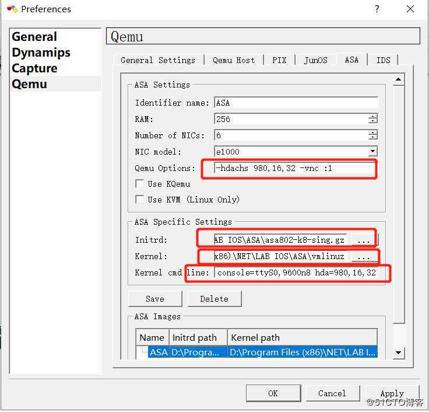Click the Apply button
This screenshot has height=412, width=429.
click(392, 393)
